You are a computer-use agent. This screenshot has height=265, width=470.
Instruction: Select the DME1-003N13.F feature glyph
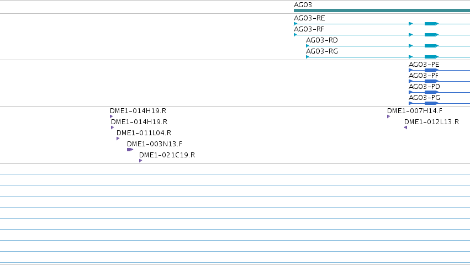tap(130, 150)
